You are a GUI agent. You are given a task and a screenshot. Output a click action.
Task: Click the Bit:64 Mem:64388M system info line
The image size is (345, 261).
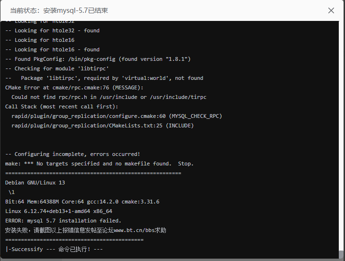(82, 202)
